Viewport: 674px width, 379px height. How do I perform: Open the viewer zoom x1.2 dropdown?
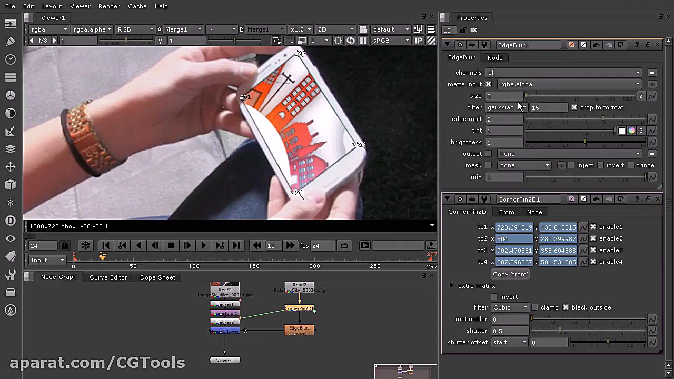click(301, 29)
